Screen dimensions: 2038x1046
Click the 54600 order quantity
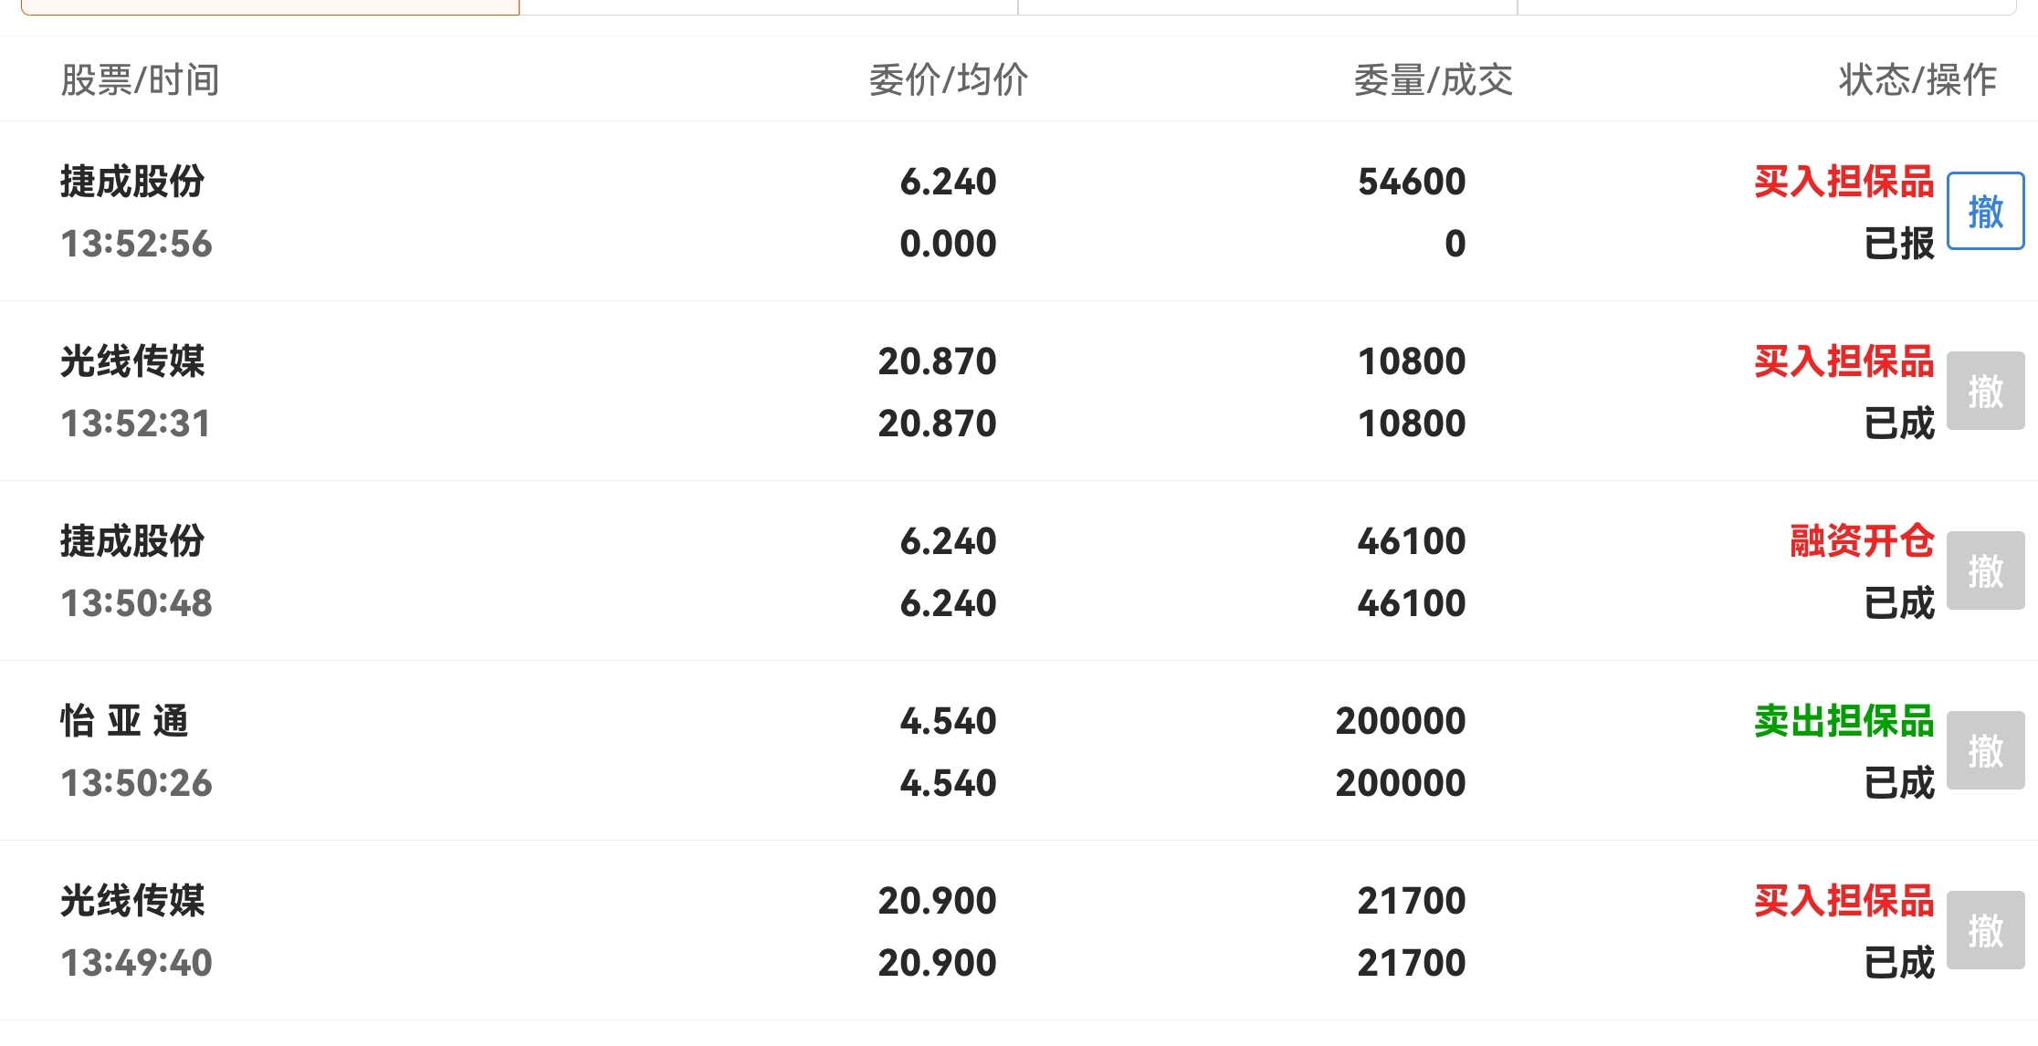pyautogui.click(x=1412, y=182)
